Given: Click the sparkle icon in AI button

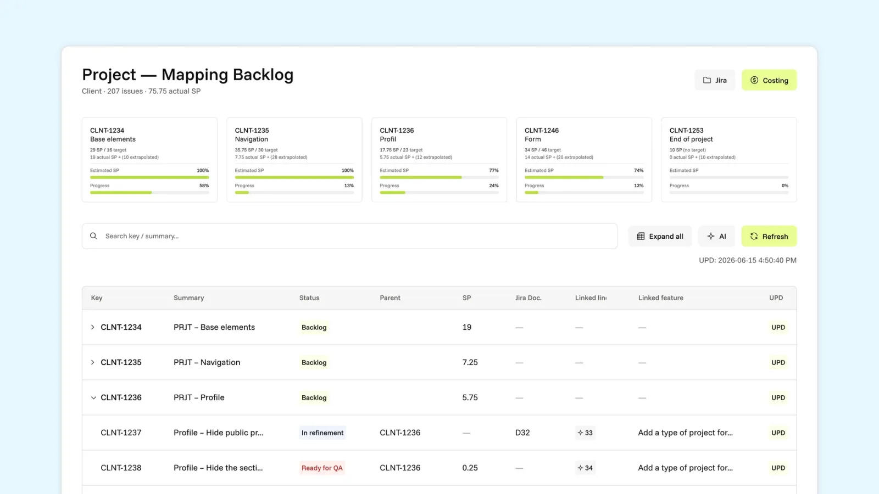Looking at the screenshot, I should click(x=711, y=237).
